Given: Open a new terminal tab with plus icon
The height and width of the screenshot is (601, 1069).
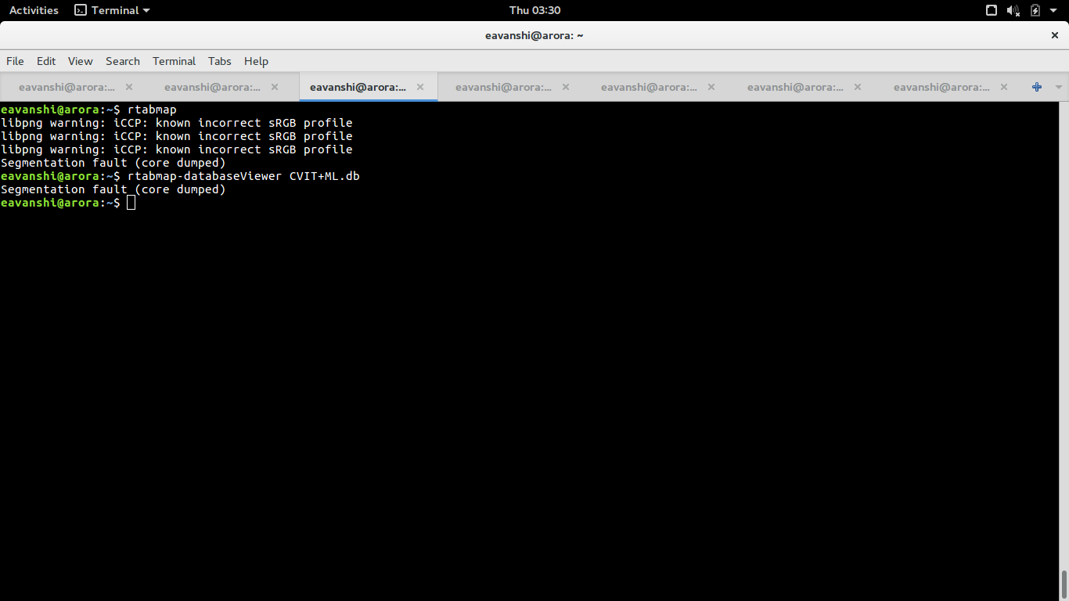Looking at the screenshot, I should (x=1037, y=87).
